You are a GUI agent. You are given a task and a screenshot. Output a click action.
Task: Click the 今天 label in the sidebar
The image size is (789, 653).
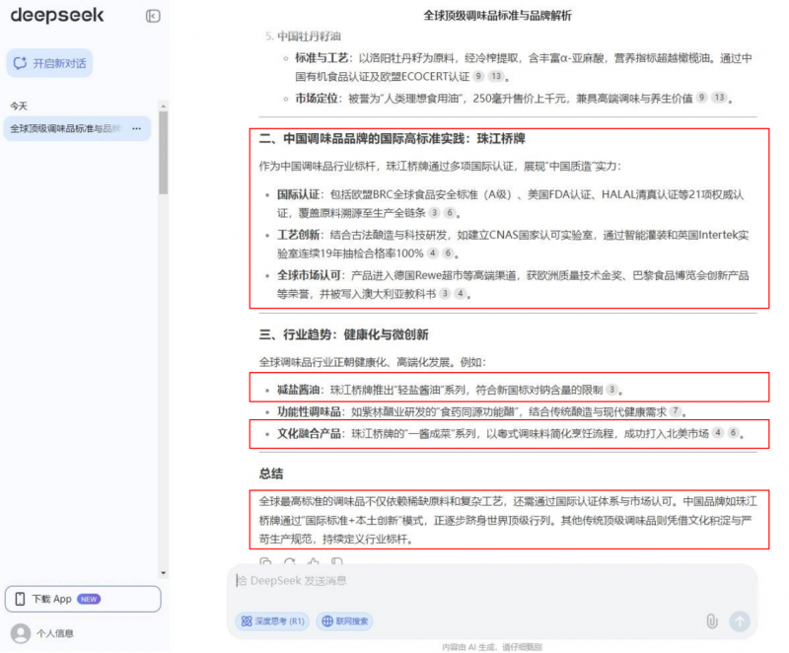tap(19, 107)
